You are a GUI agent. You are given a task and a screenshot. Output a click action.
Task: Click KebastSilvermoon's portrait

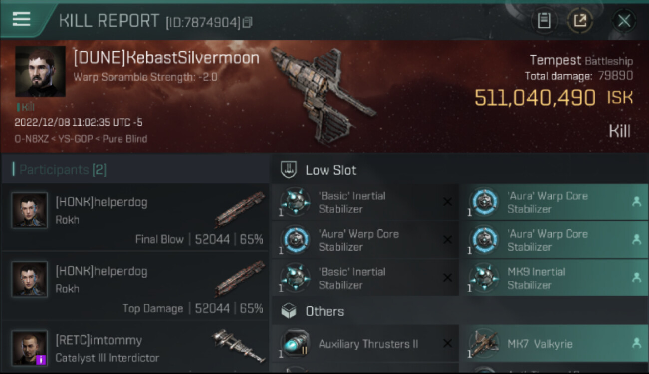point(40,71)
